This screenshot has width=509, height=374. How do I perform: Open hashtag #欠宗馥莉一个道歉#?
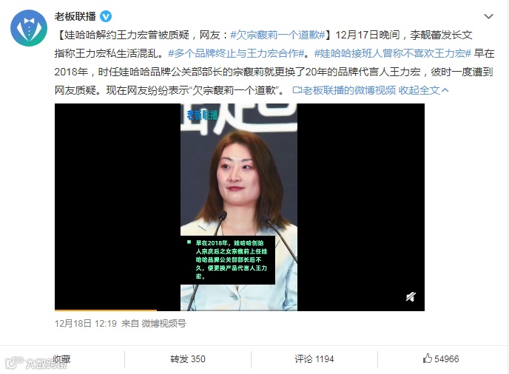[277, 35]
